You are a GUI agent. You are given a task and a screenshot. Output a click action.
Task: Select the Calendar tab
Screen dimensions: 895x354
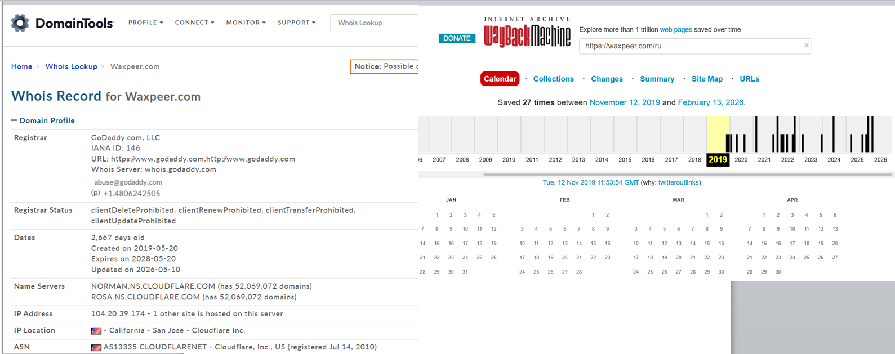(500, 79)
